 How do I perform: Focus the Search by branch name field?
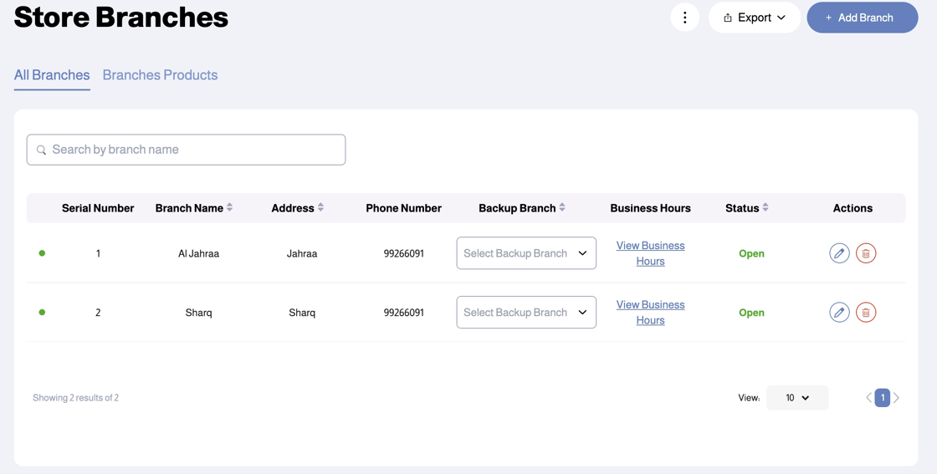pos(186,150)
